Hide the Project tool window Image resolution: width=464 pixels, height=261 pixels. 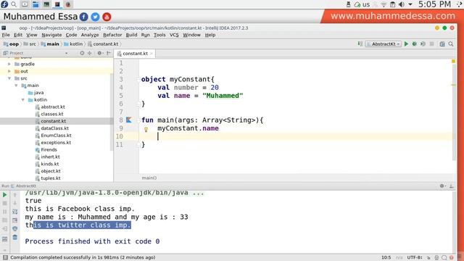coord(109,53)
